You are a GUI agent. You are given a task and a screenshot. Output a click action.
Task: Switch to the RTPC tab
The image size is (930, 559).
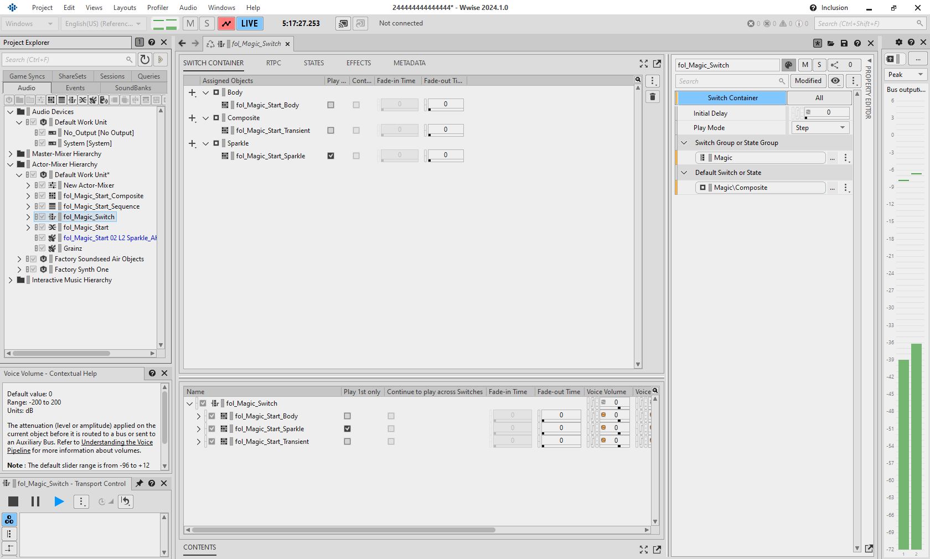(273, 63)
